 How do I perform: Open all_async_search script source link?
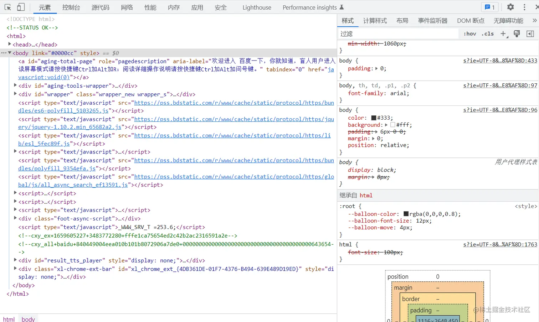click(176, 181)
